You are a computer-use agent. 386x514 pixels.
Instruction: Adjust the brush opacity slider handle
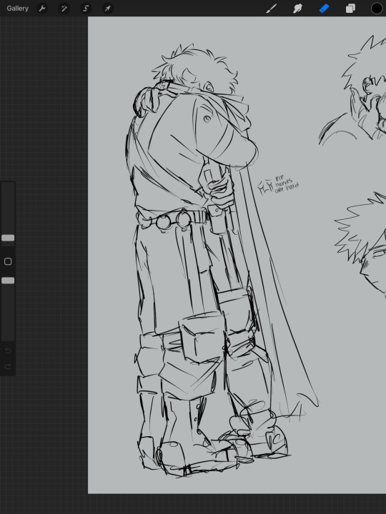tap(8, 281)
